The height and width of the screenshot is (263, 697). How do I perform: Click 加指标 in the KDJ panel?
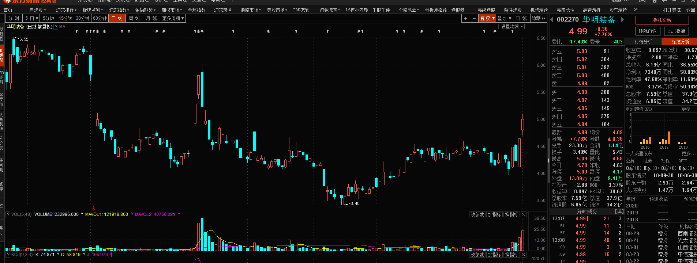point(494,255)
